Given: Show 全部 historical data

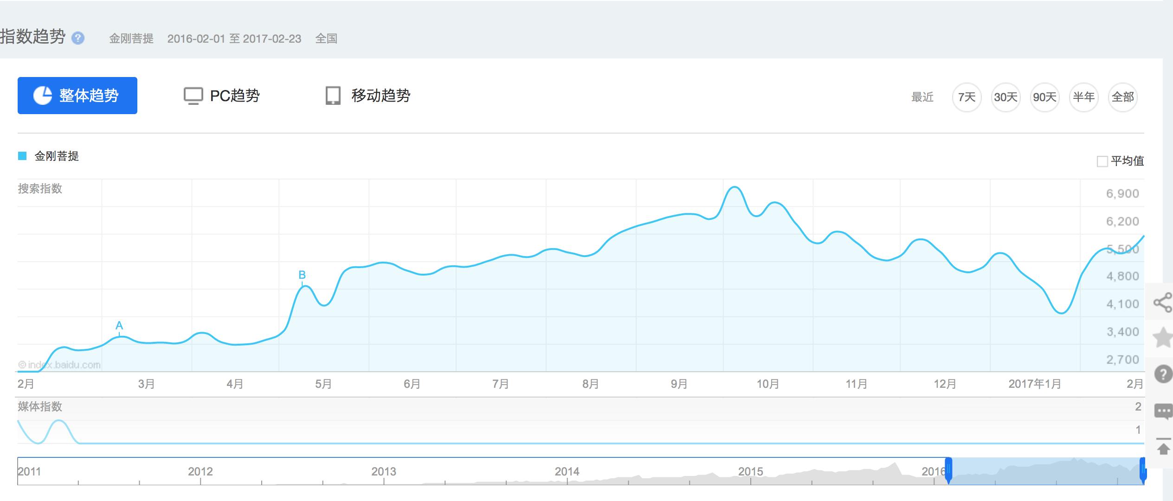Looking at the screenshot, I should point(1122,97).
